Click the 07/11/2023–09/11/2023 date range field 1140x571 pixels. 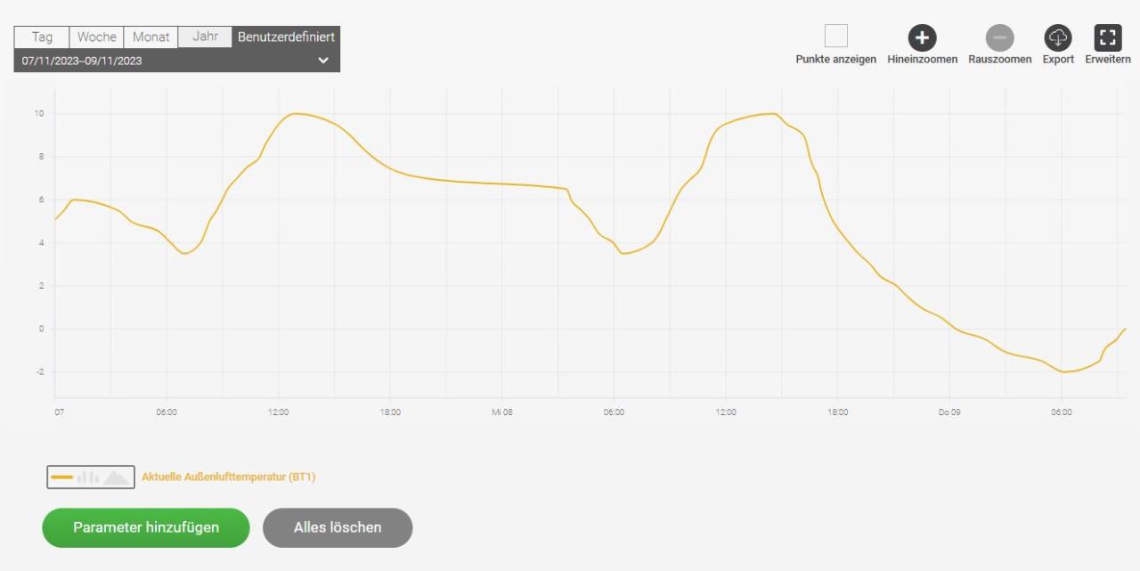tap(176, 61)
